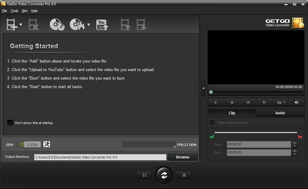This screenshot has width=308, height=189.
Task: Click the video preview screen
Action: click(x=256, y=58)
